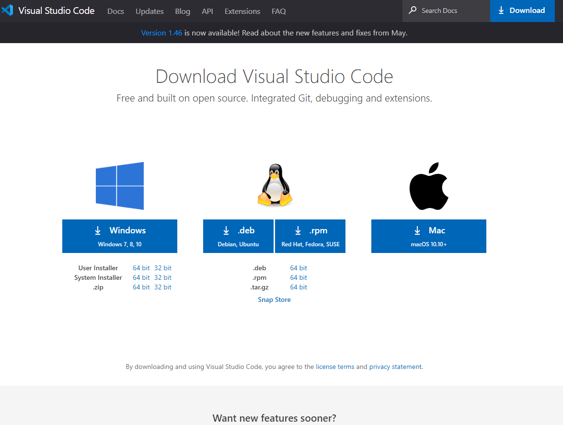Click the 'Download Visual Studio Code' heading
This screenshot has height=425, width=563.
click(x=275, y=77)
